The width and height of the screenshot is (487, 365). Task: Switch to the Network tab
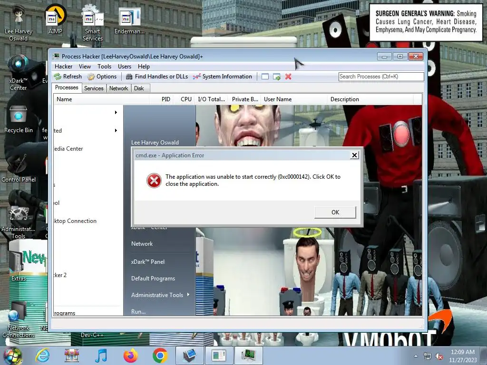(118, 88)
